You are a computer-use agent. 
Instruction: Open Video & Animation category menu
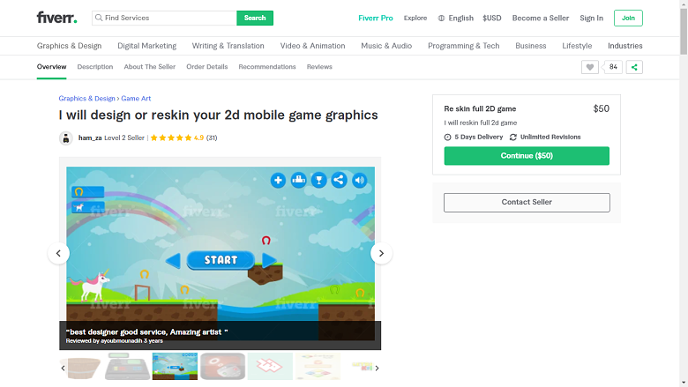312,46
